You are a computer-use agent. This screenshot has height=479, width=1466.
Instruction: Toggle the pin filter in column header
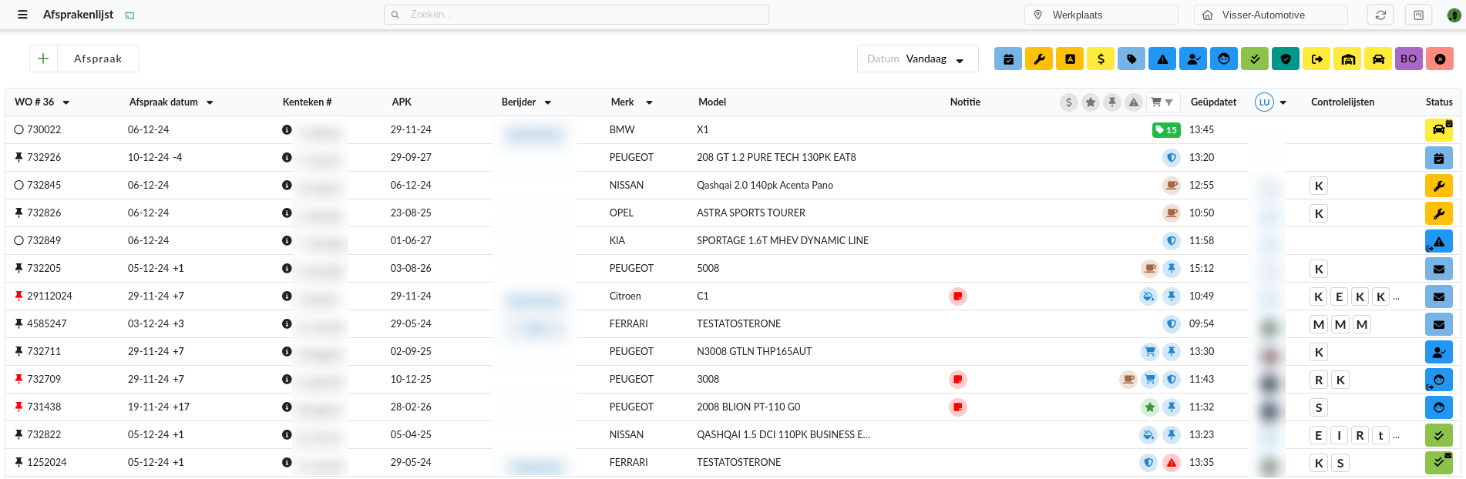1111,102
